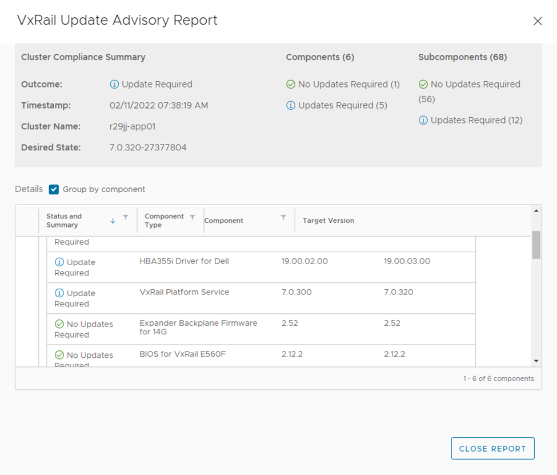Click the No Updates Required (1) components text
The image size is (557, 475).
[x=349, y=84]
